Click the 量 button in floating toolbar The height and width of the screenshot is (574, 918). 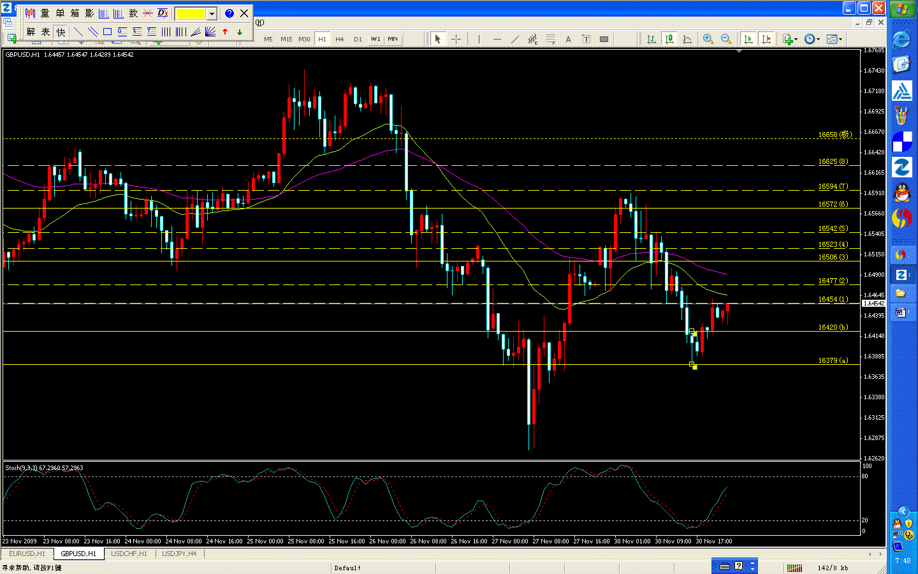(x=45, y=13)
